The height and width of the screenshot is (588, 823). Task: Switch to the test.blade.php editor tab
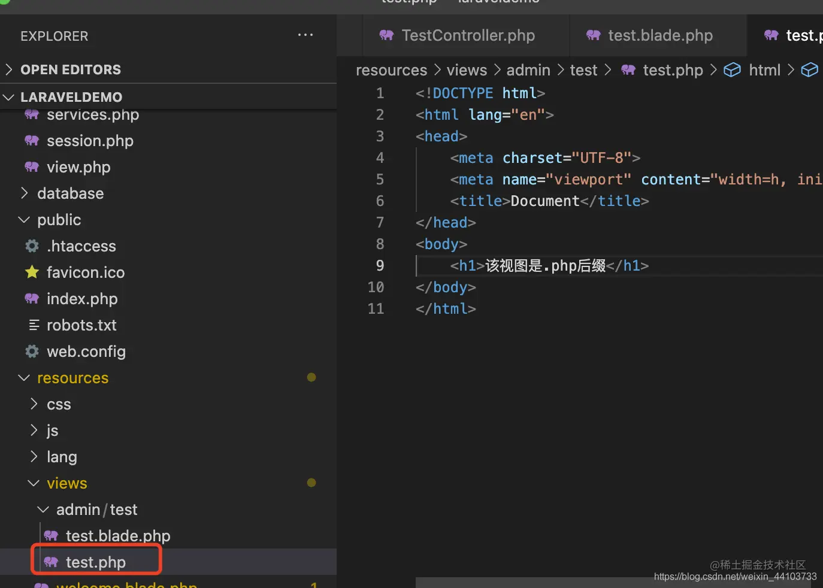[658, 35]
